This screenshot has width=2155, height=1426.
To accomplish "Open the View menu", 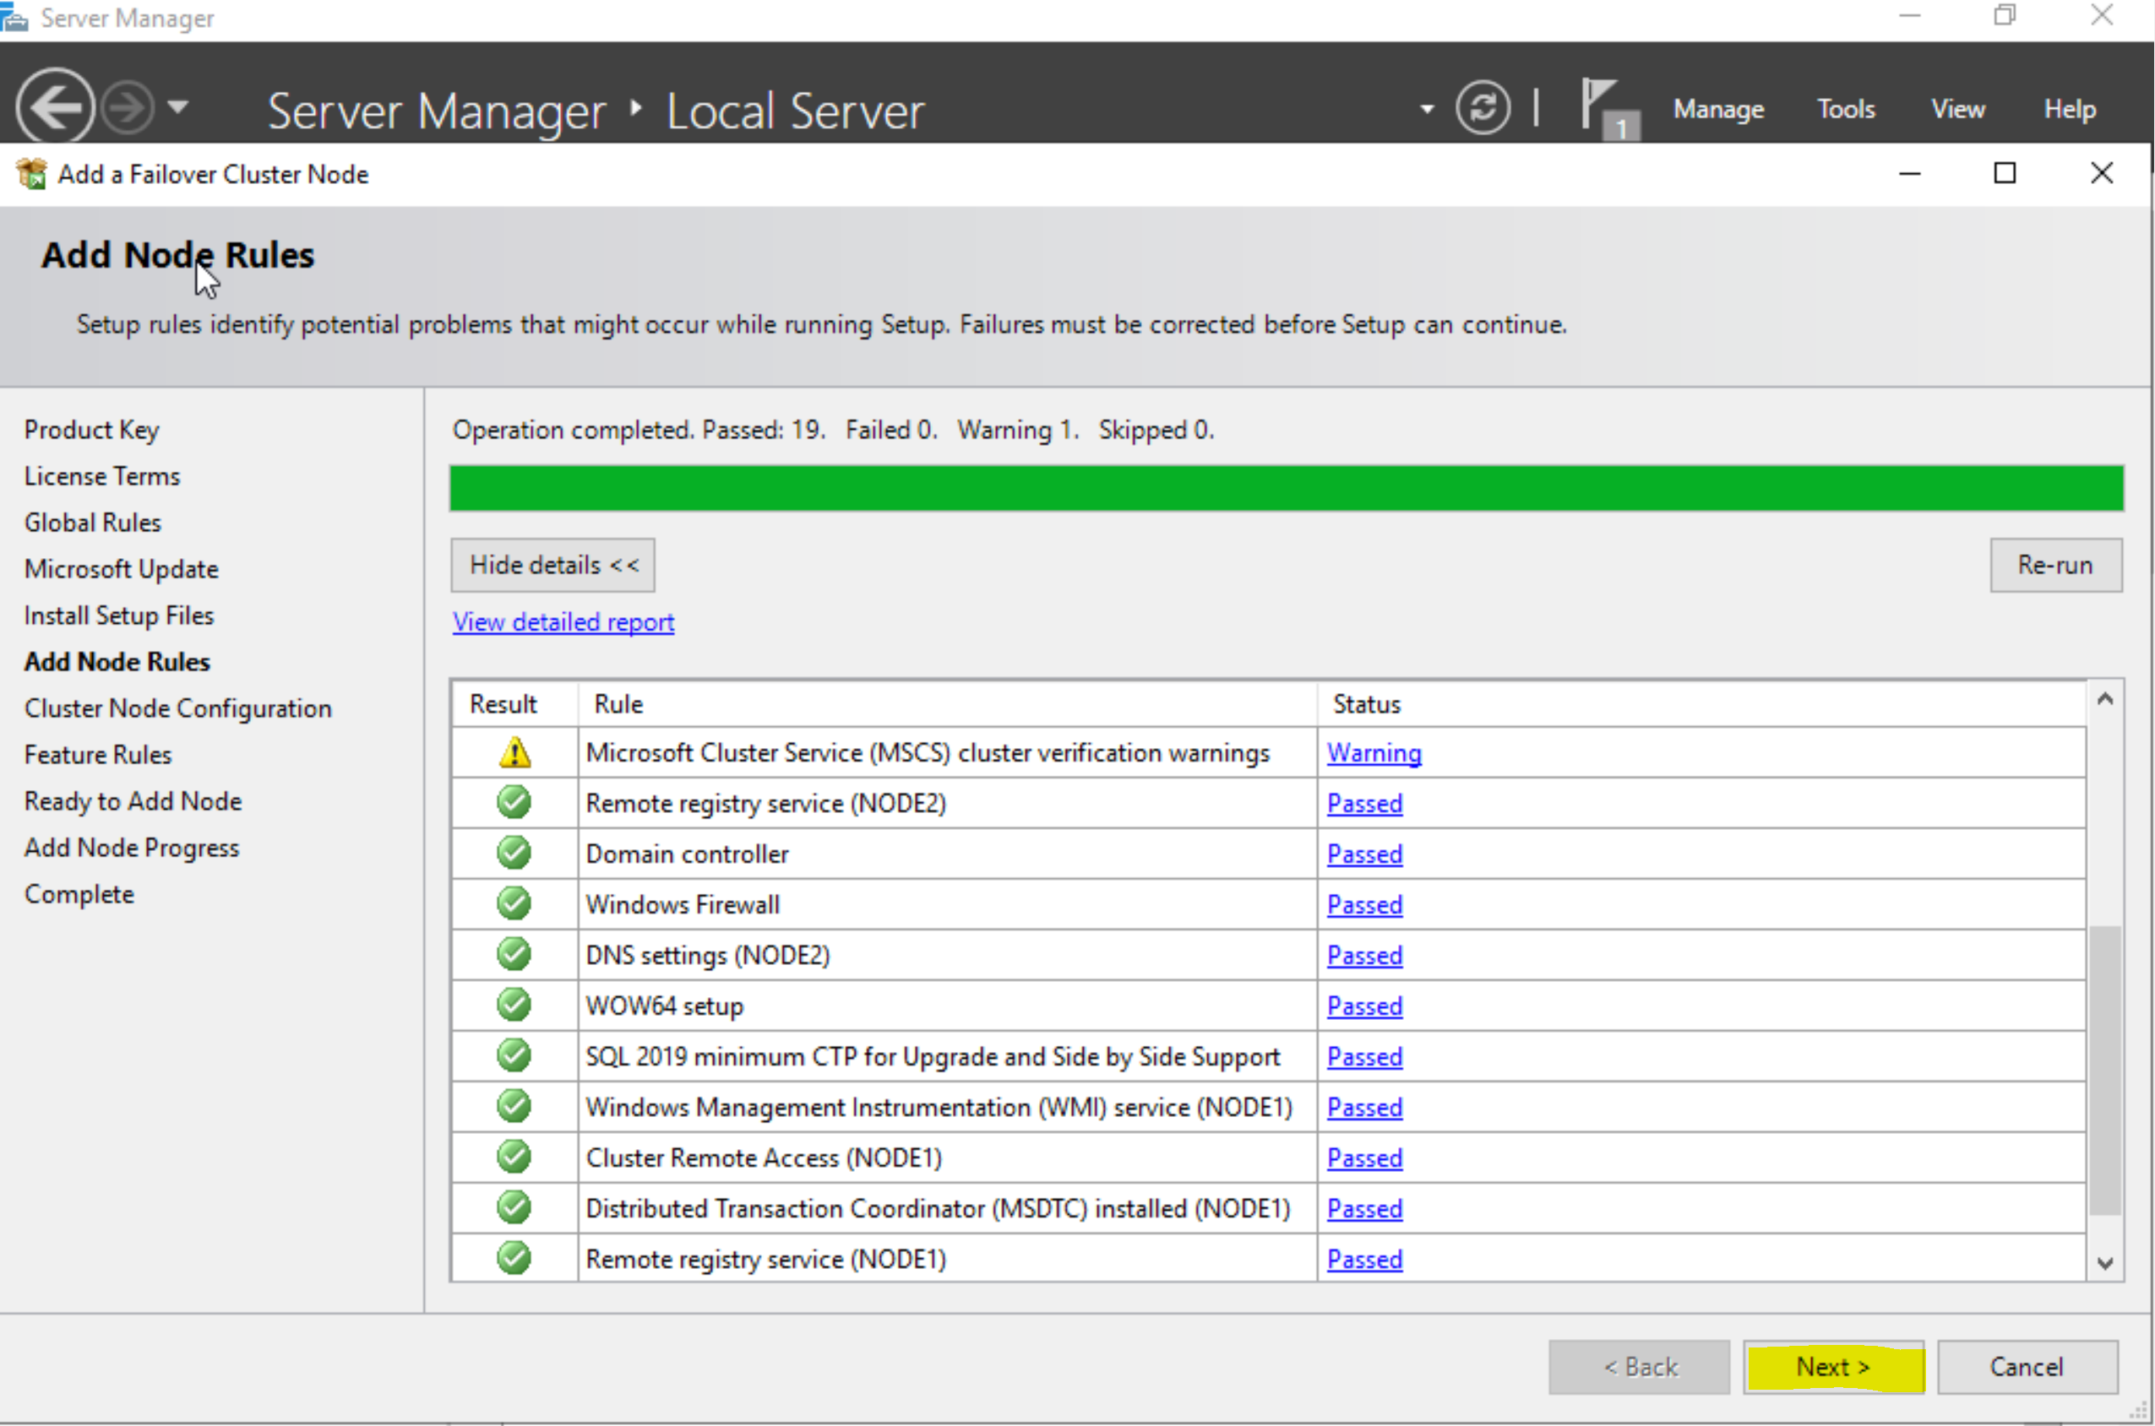I will (x=1956, y=109).
